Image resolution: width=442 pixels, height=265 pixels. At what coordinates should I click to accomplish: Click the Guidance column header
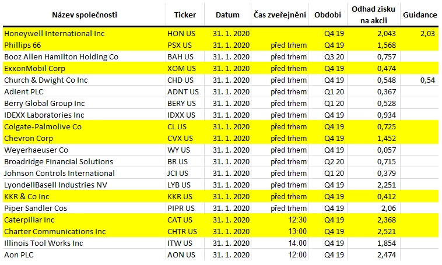click(420, 15)
